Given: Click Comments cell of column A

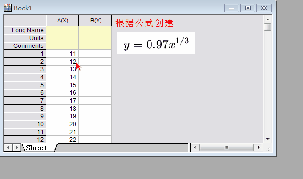Looking at the screenshot, I should tap(62, 46).
